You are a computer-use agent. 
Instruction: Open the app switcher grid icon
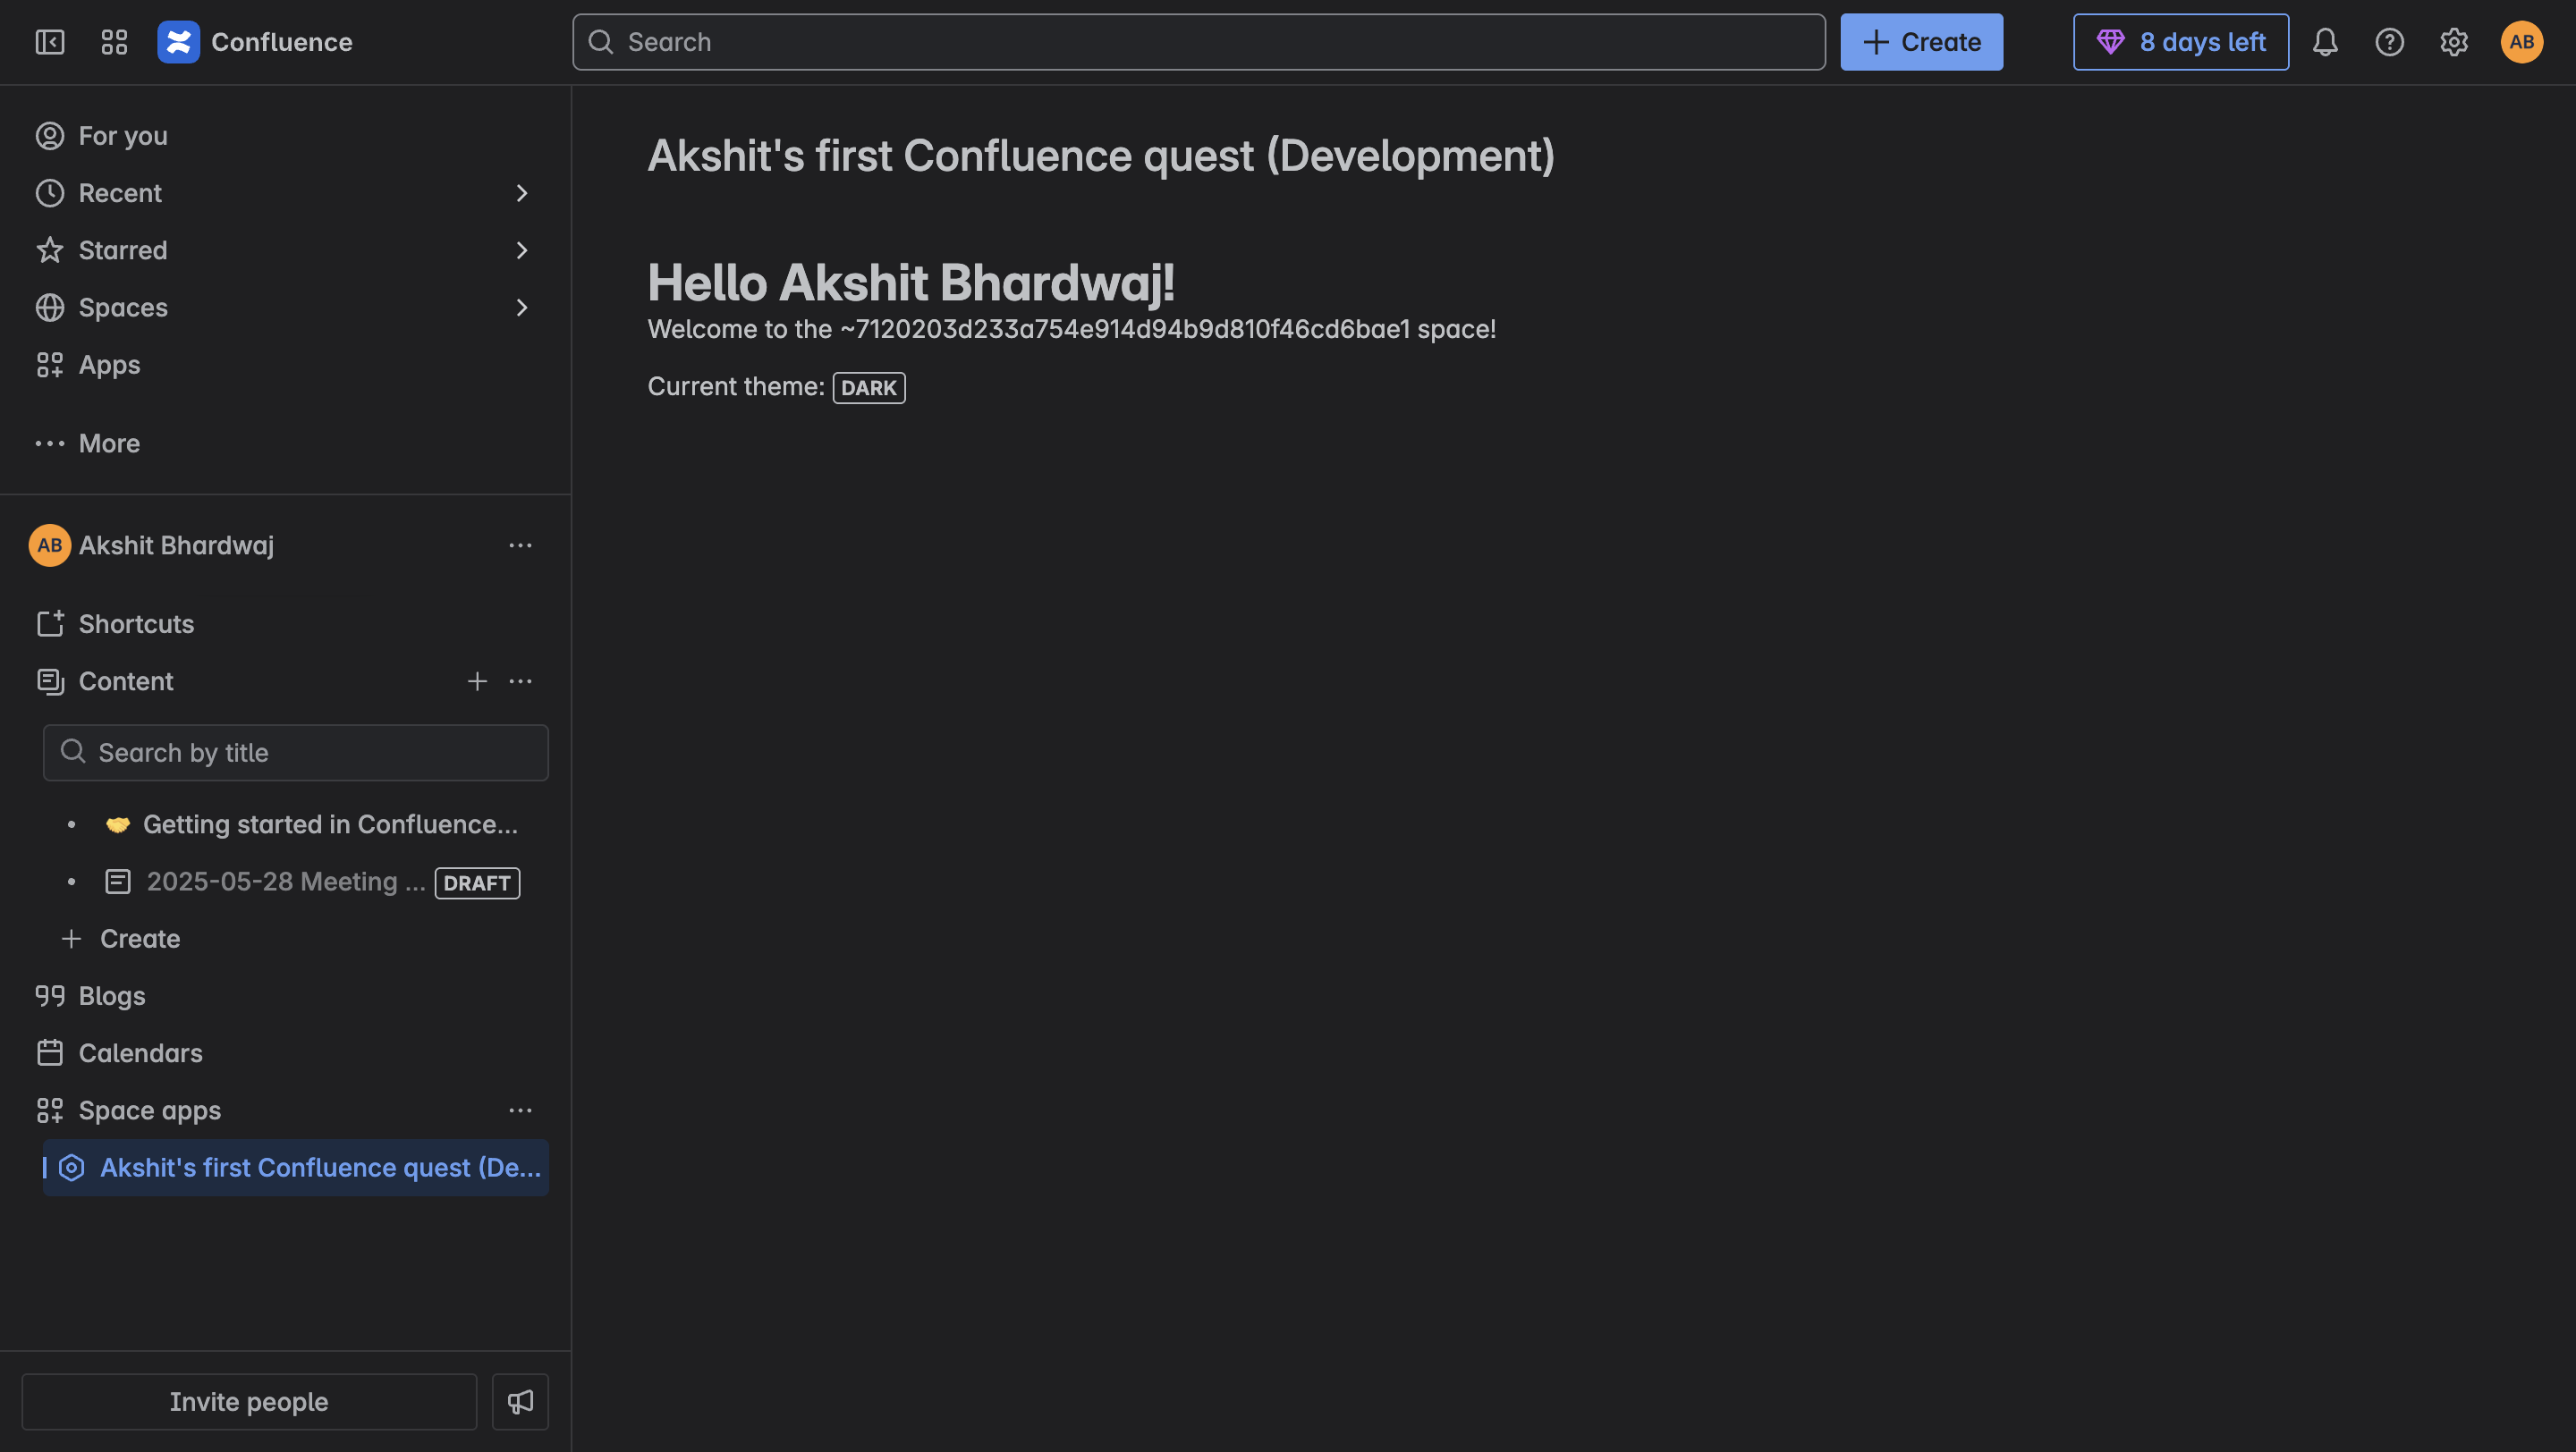114,42
